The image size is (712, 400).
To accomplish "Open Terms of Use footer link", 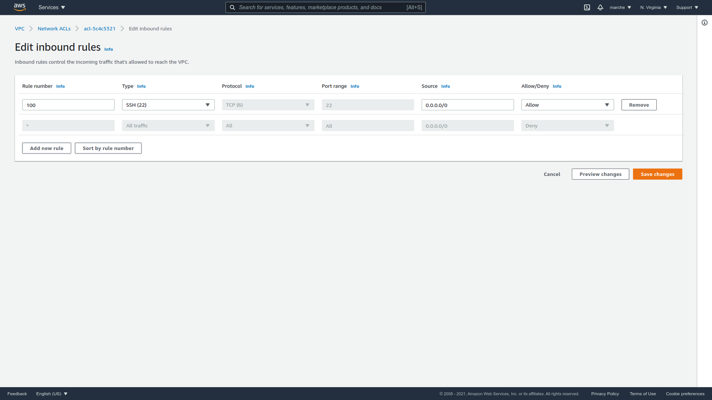I will coord(643,394).
